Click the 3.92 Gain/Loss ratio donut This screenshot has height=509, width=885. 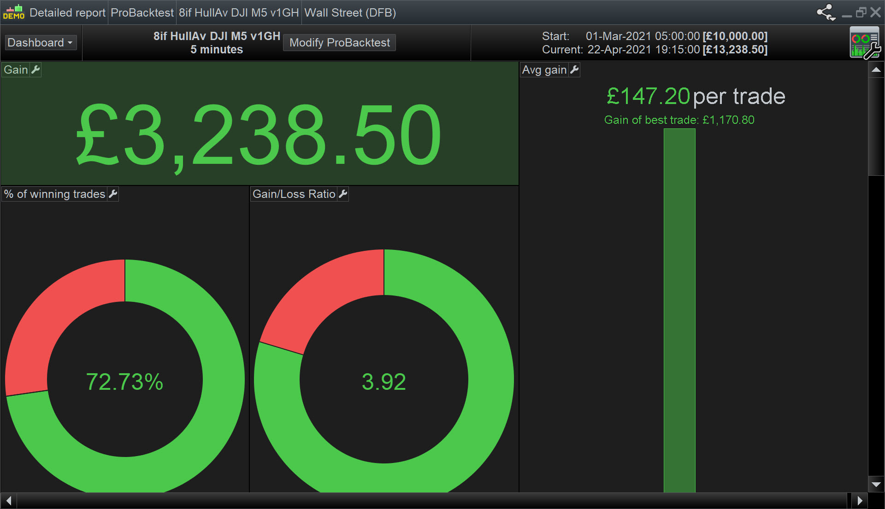pyautogui.click(x=383, y=382)
